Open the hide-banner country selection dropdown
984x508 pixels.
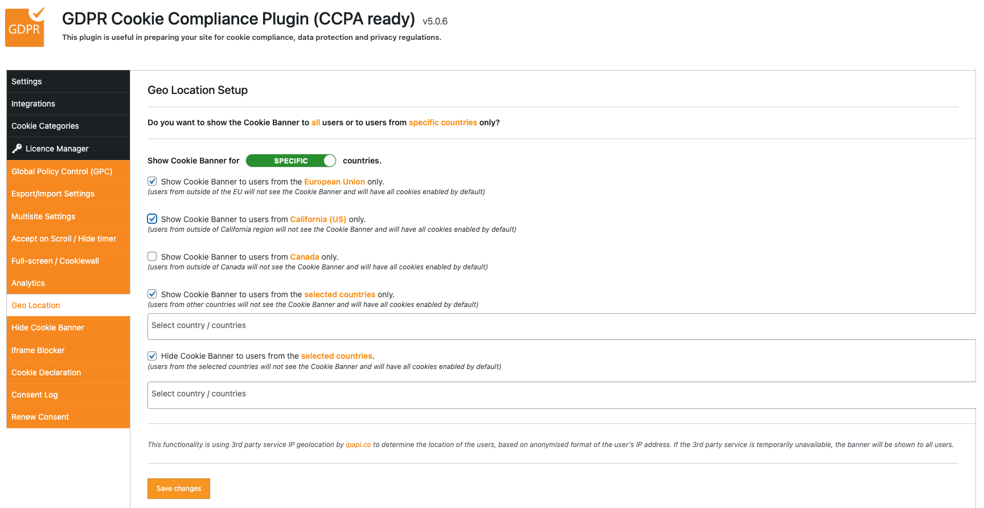pos(560,395)
